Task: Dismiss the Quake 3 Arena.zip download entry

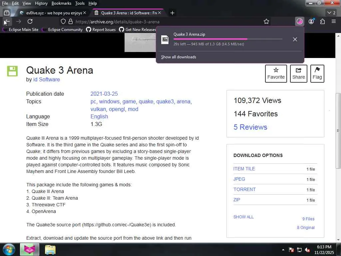Action: (295, 39)
